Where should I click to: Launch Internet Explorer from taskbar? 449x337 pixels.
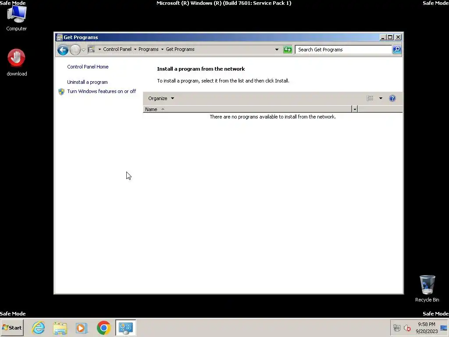tap(39, 327)
